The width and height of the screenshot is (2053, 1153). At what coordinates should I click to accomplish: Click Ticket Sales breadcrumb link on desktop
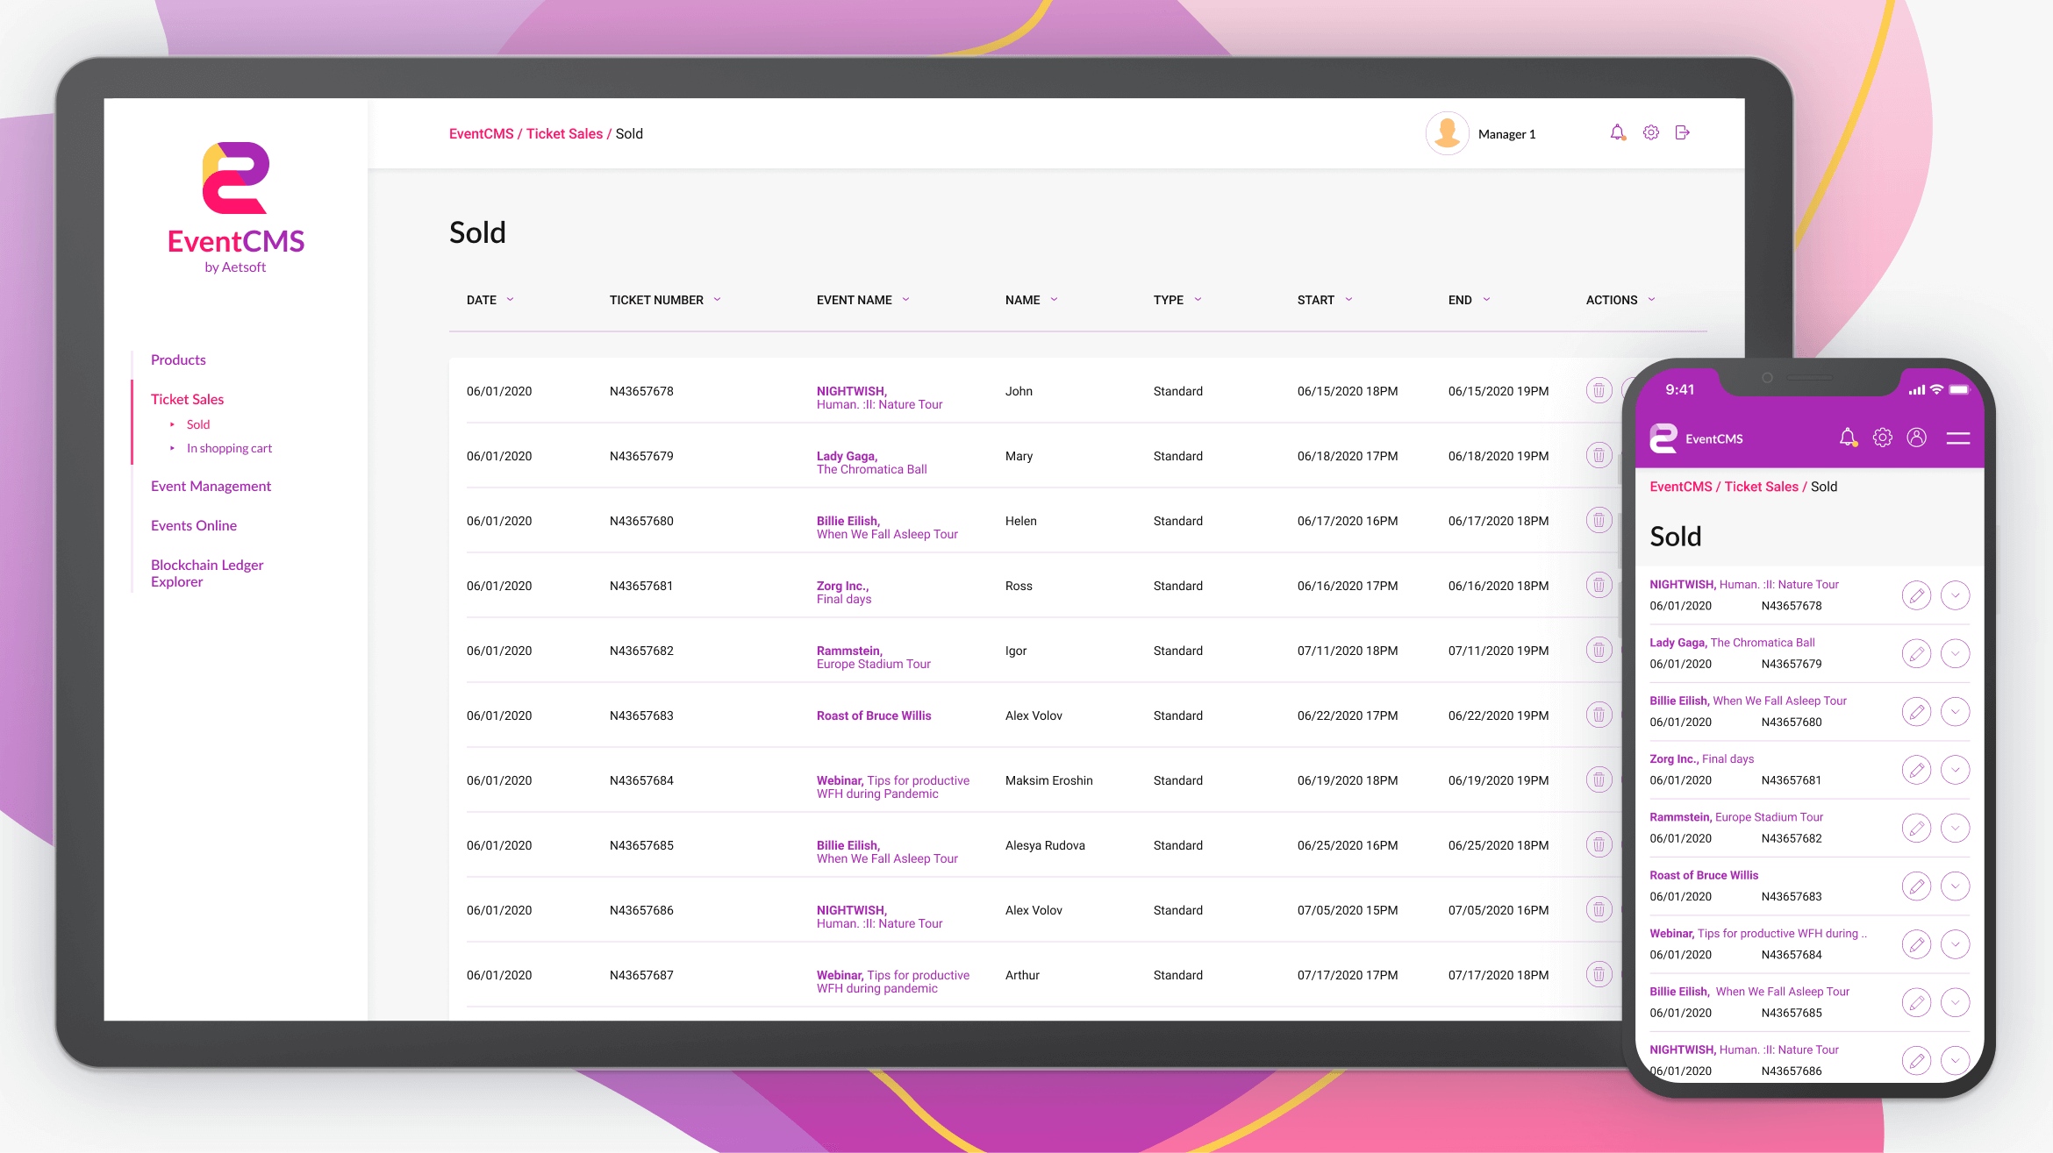(x=564, y=133)
